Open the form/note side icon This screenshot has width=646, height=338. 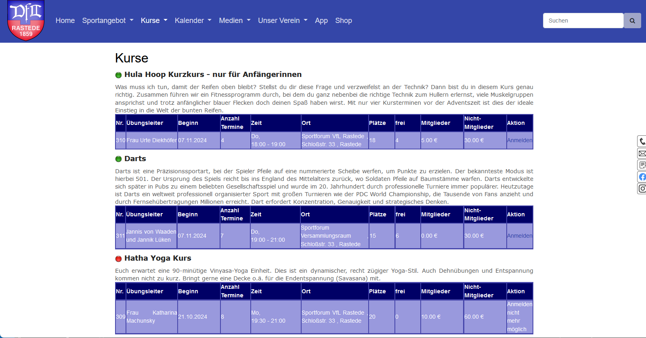click(x=642, y=165)
